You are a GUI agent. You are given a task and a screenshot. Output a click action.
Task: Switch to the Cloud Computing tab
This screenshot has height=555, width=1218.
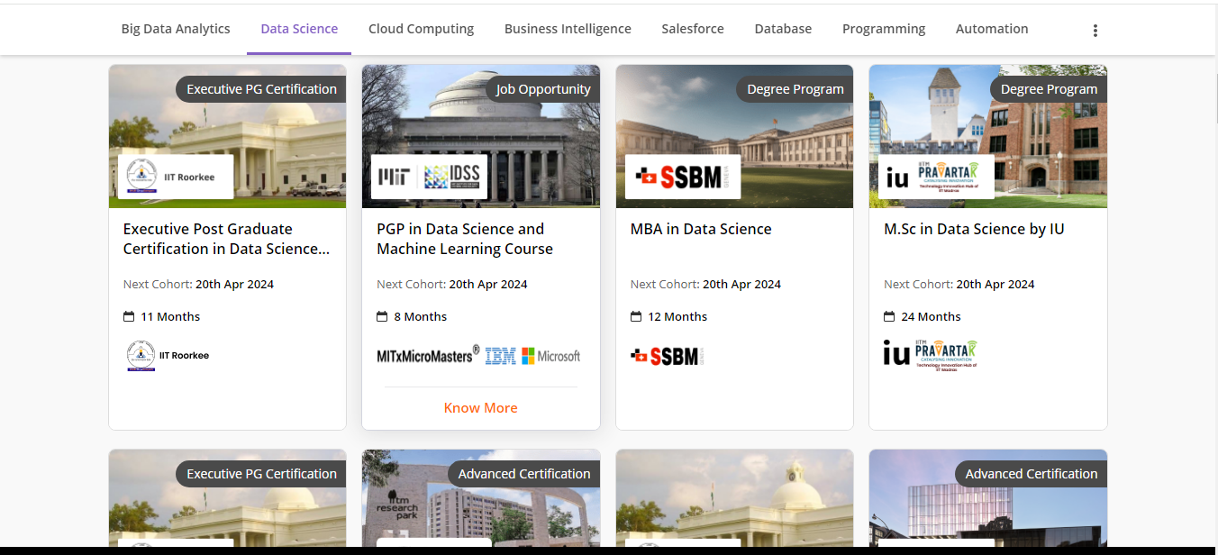(x=421, y=28)
